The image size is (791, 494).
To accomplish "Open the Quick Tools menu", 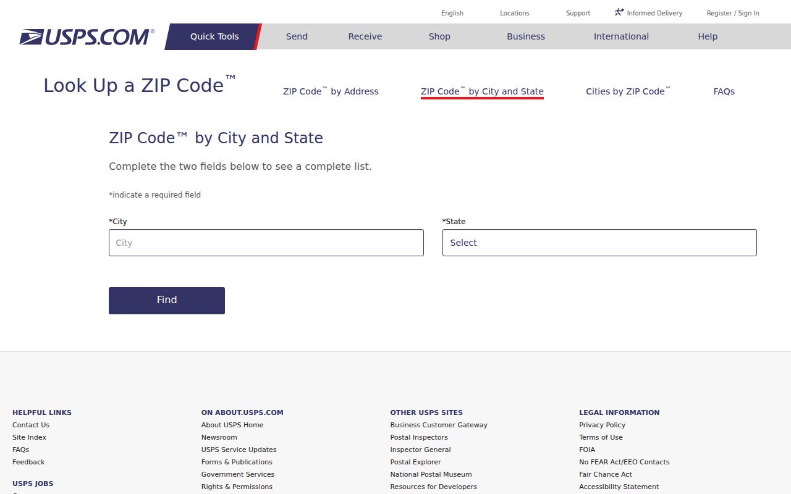I will pyautogui.click(x=214, y=36).
